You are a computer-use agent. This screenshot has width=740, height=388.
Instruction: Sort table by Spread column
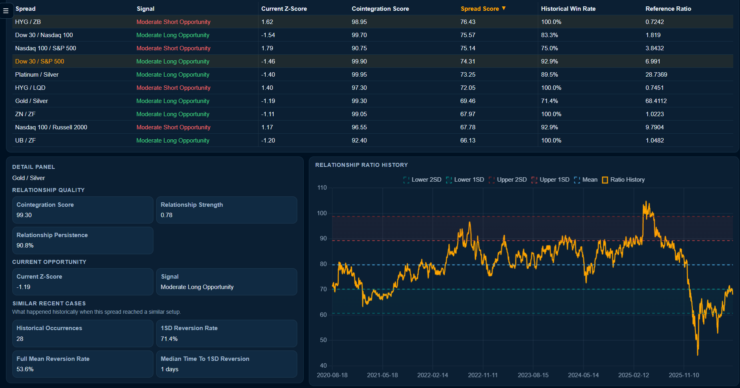tap(26, 9)
